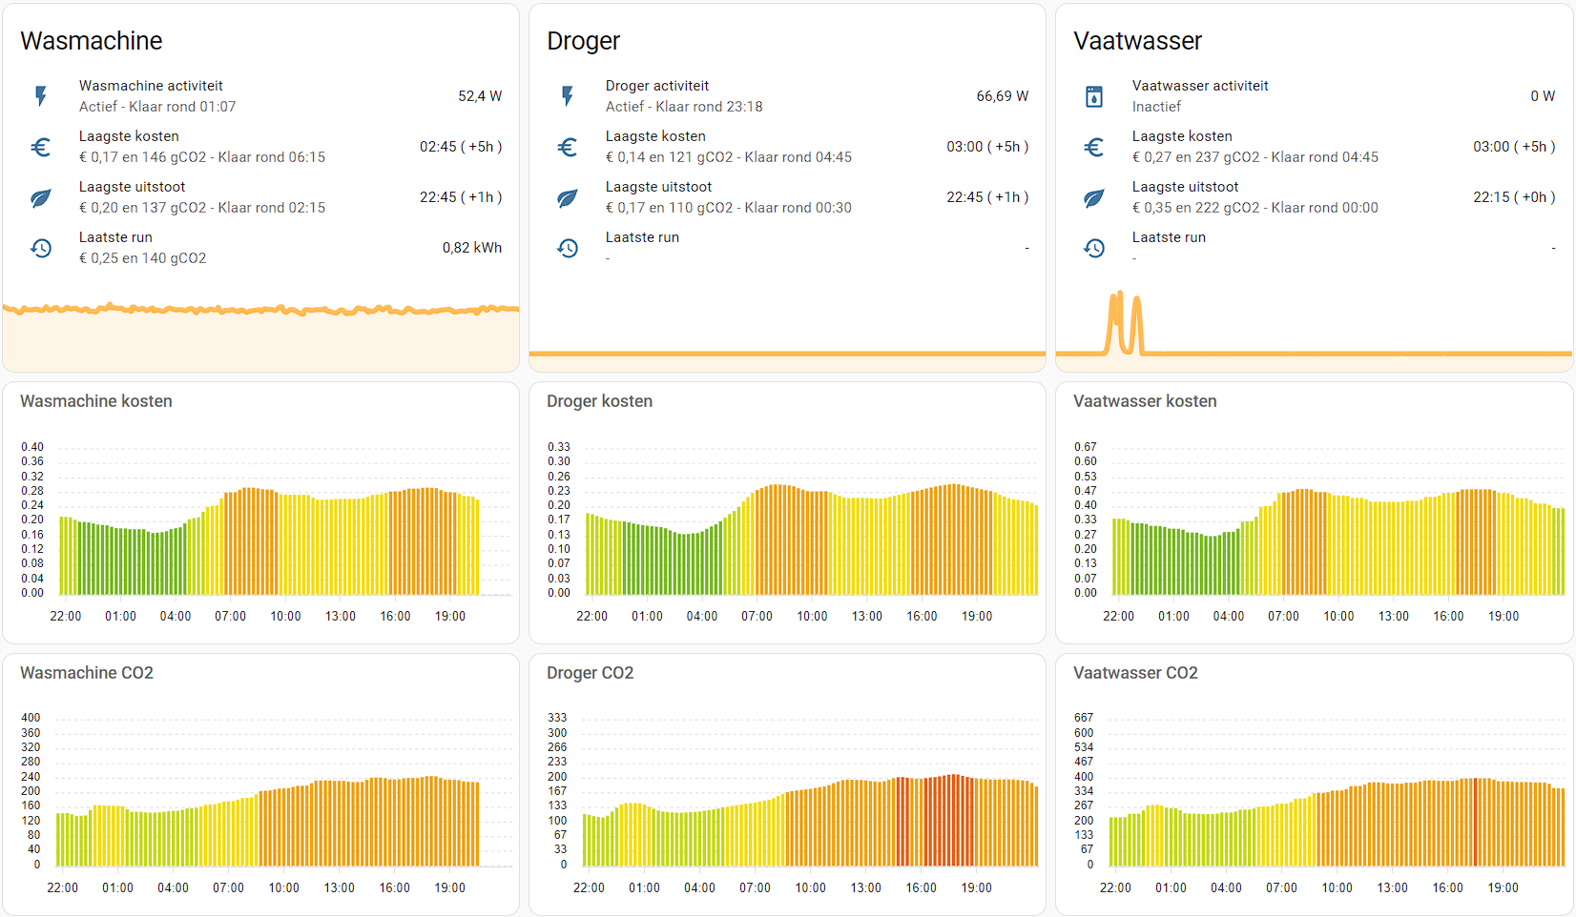
Task: Click the leaf icon in Droger card
Action: pos(568,197)
